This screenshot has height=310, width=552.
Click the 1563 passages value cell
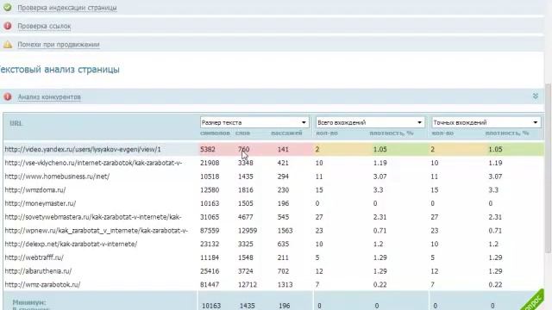285,231
